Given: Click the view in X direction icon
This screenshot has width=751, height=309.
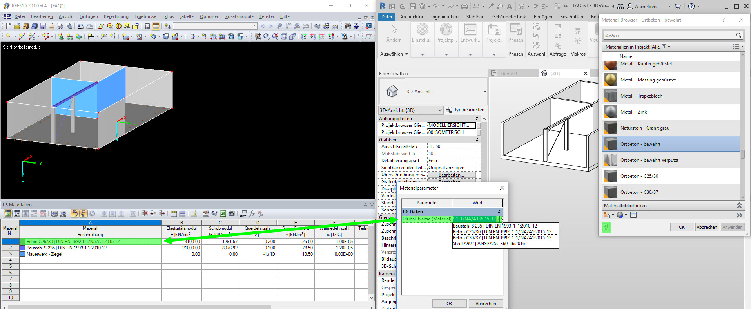Looking at the screenshot, I should click(x=304, y=36).
